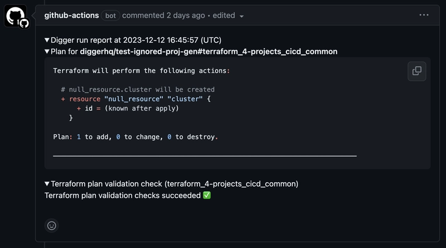This screenshot has height=248, width=446.
Task: Open the commented 2 days ago timestamp
Action: click(163, 16)
